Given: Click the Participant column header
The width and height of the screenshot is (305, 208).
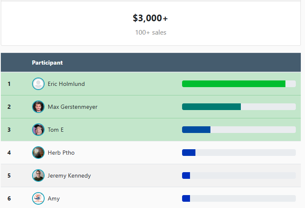Looking at the screenshot, I should pyautogui.click(x=47, y=63).
